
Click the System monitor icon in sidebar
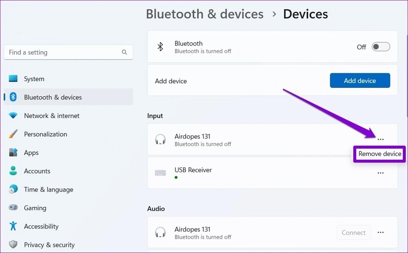pos(13,78)
